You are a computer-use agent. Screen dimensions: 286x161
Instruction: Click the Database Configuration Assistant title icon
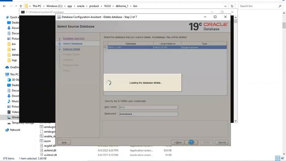pyautogui.click(x=59, y=17)
